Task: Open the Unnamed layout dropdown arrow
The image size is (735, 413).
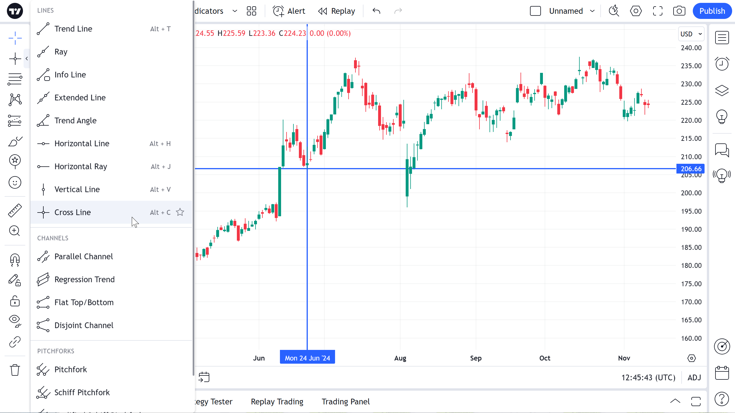Action: pos(592,11)
